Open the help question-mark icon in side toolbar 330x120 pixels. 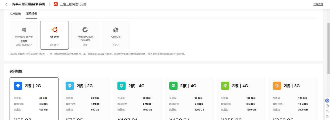pos(327,106)
